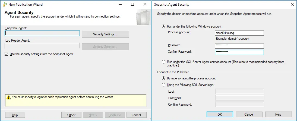The width and height of the screenshot is (297, 121).
Task: Click the SQL Server login Confirm Password field
Action: point(240,105)
